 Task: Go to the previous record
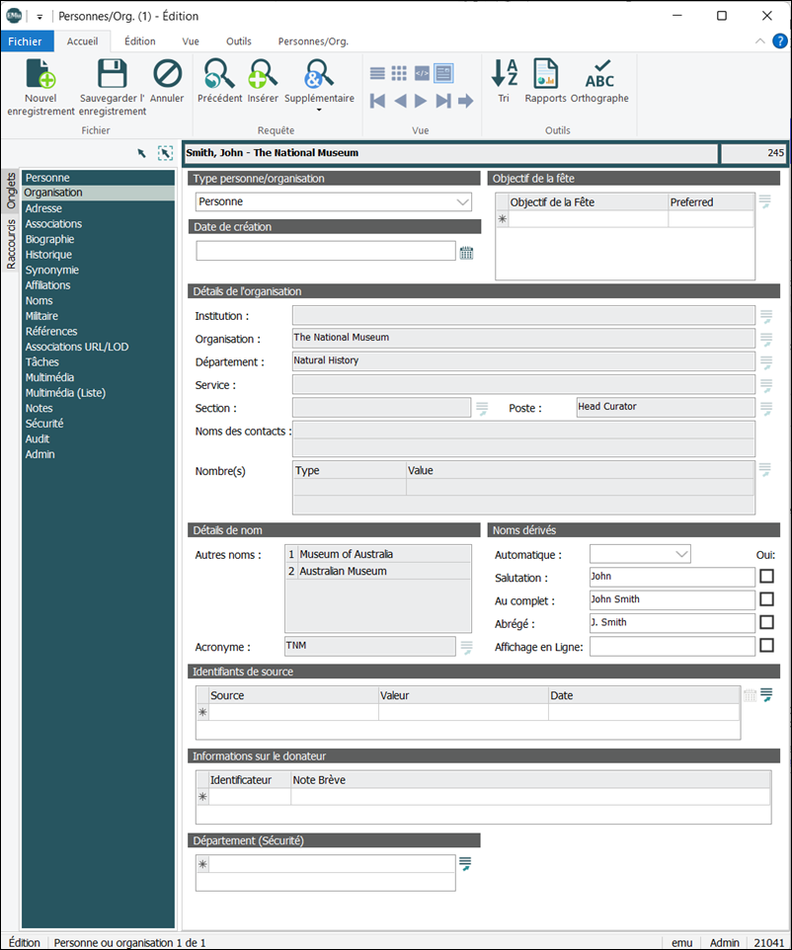tap(400, 101)
